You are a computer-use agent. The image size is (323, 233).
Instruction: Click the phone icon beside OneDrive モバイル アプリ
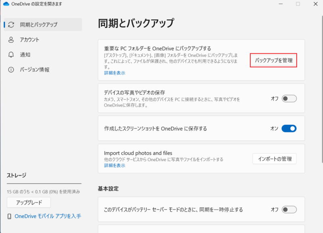[9, 216]
